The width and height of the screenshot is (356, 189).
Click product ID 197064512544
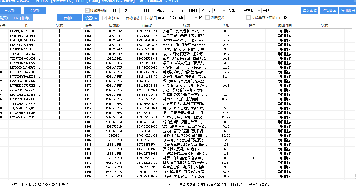click(x=147, y=145)
